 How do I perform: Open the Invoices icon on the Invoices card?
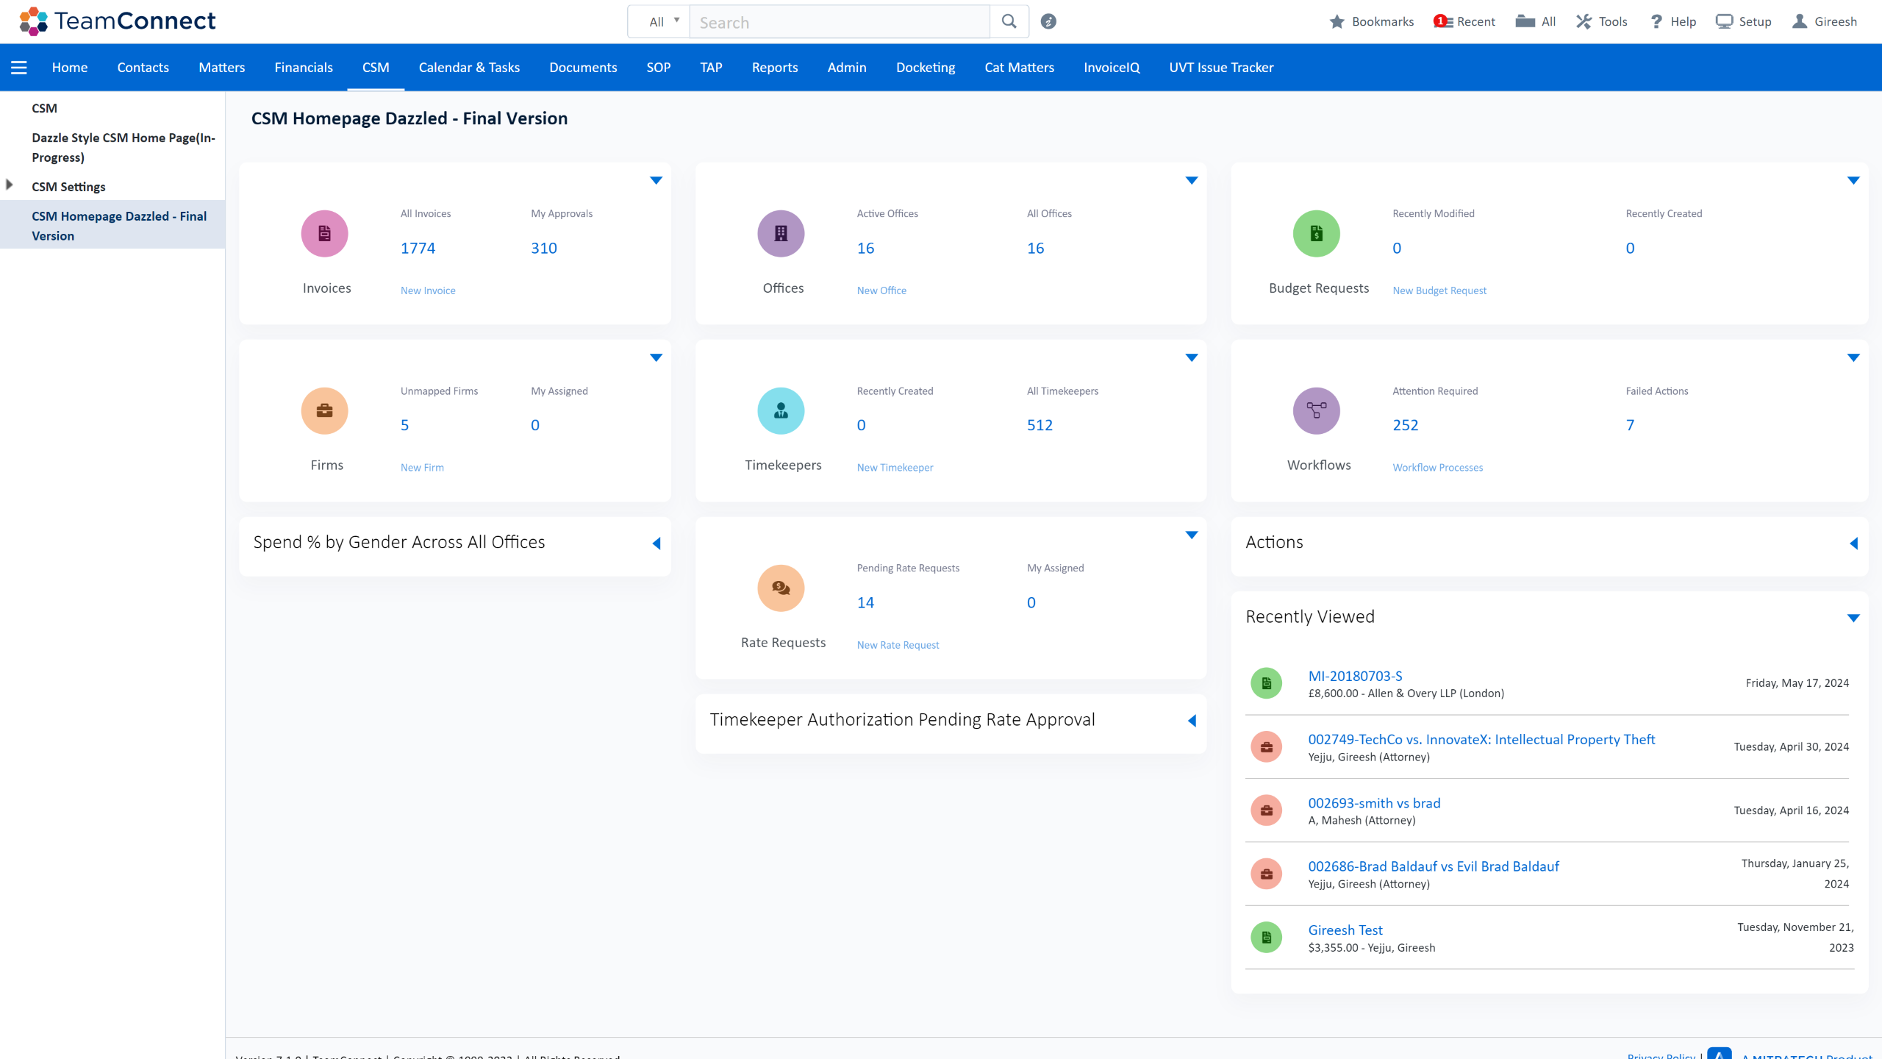324,233
